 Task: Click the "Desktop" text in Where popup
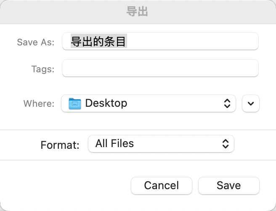(x=106, y=103)
